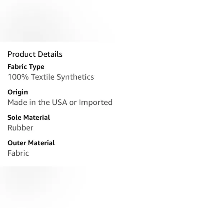Click the 100% Textile Synthetics value

click(51, 77)
